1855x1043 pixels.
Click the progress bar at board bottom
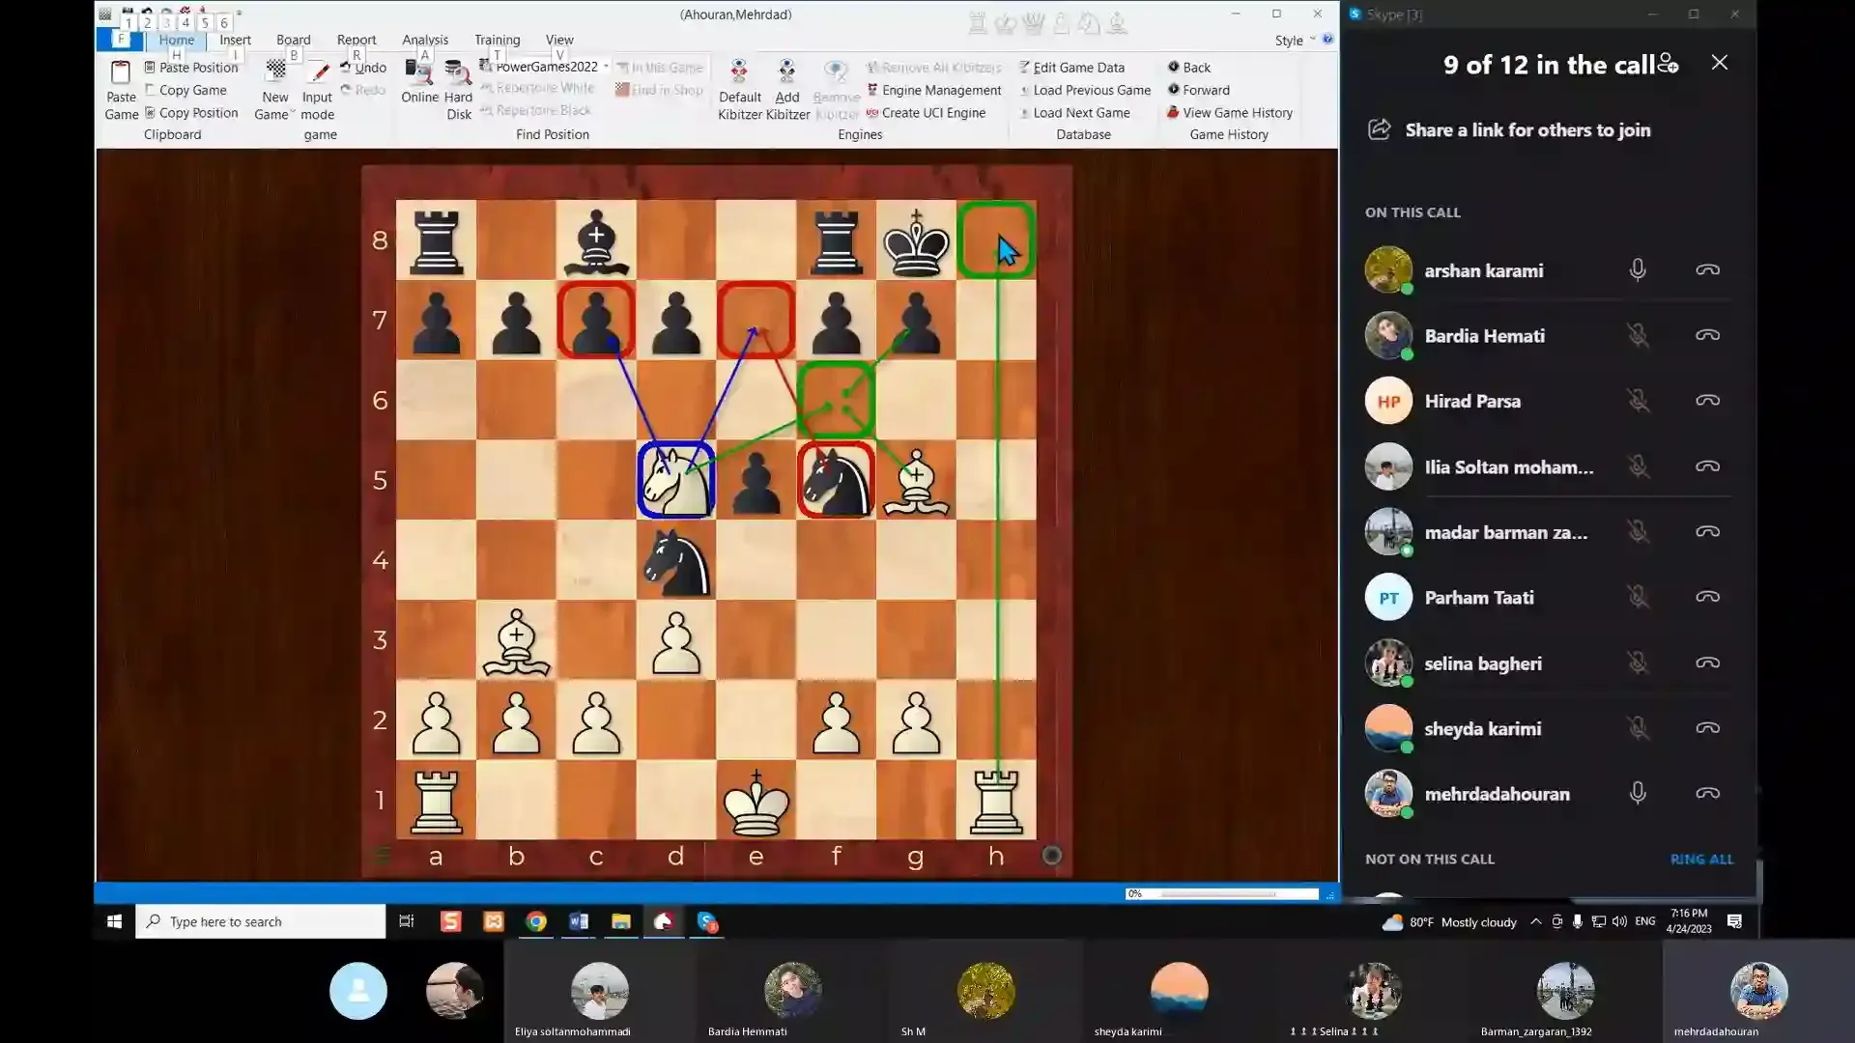1221,894
